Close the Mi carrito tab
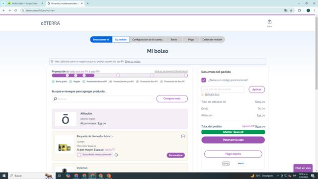The width and height of the screenshot is (318, 179). [x=81, y=3]
